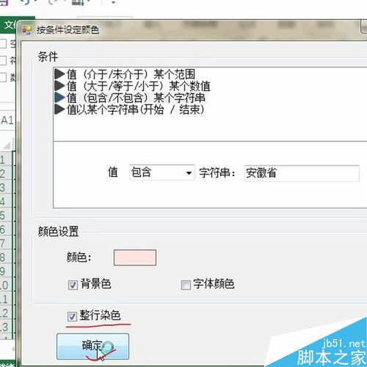
Task: Click the Excel select-all corner triangle
Action: (7, 145)
